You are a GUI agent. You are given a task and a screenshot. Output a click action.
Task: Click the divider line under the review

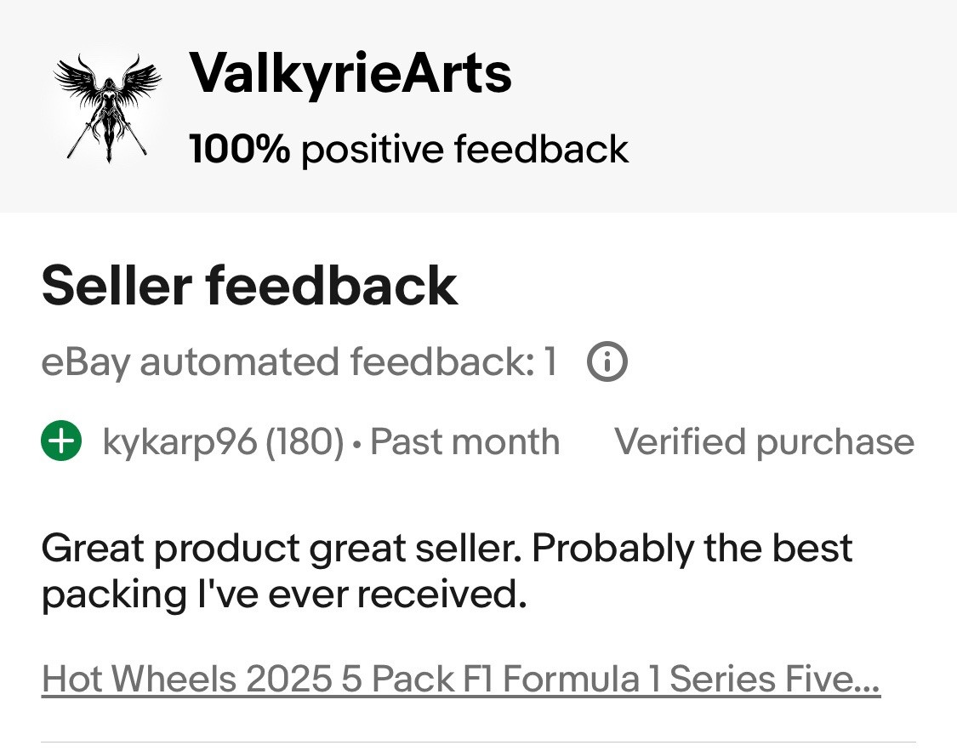478,742
